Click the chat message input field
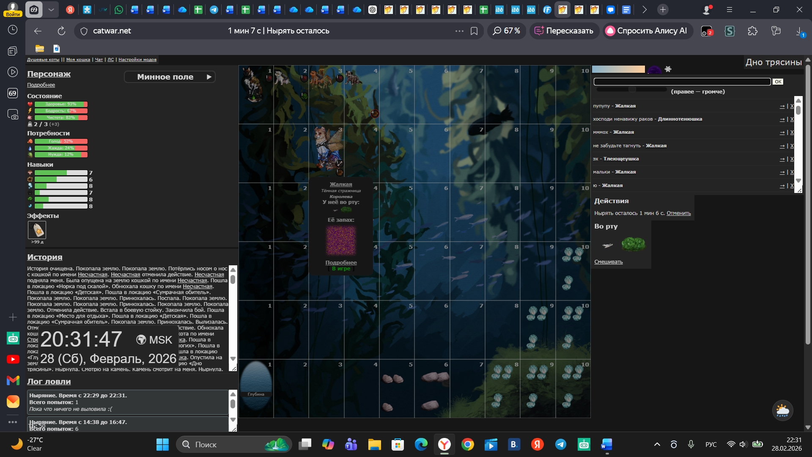Screen dimensions: 812x457 coord(682,82)
